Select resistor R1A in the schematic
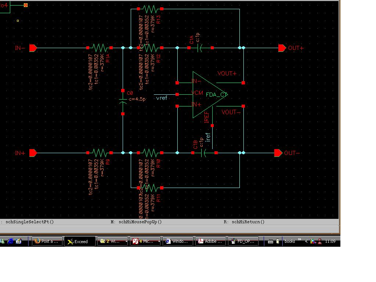Screen dimensions: 376x282 [x=99, y=48]
